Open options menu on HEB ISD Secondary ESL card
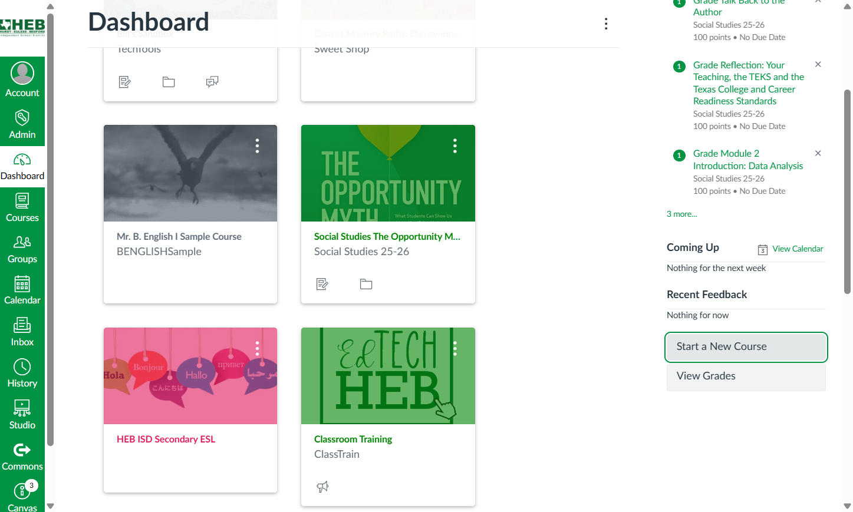 point(257,349)
